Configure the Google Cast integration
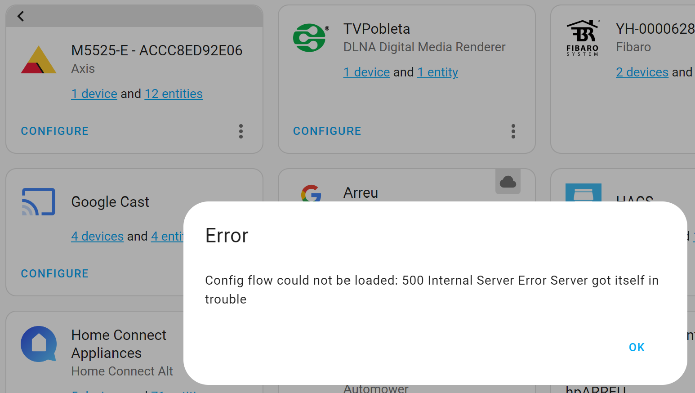 [55, 273]
